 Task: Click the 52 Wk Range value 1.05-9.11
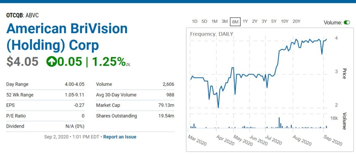pyautogui.click(x=74, y=95)
